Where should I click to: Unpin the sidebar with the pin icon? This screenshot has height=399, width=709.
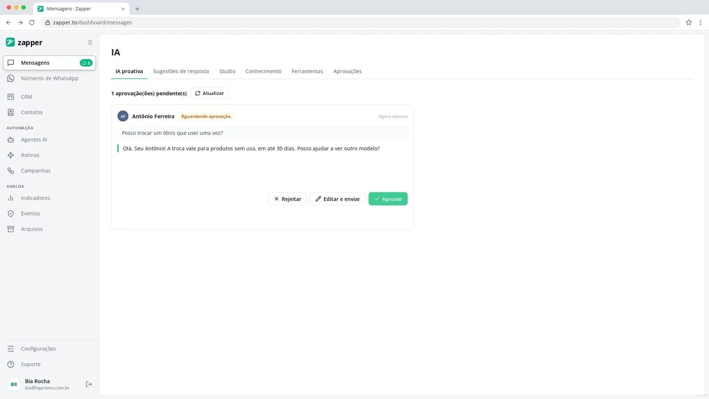point(90,43)
